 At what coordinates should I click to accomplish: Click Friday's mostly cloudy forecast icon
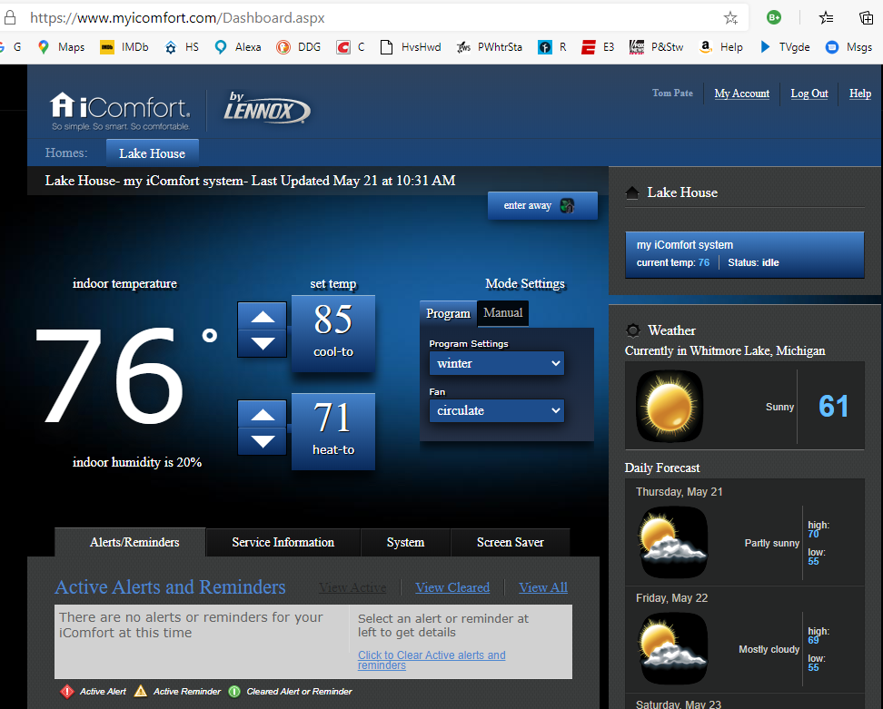673,649
